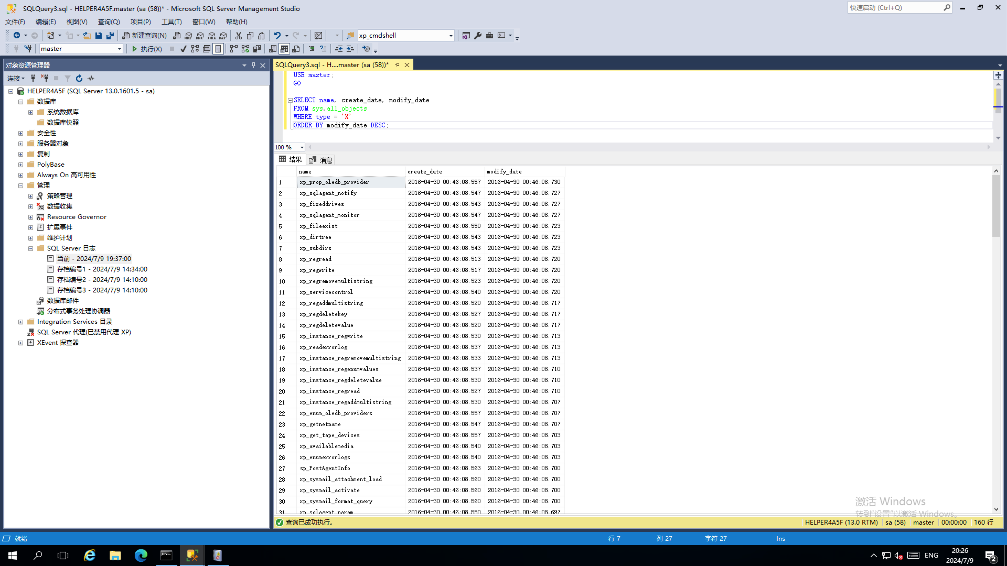Expand the 安全性 (Security) folder node
This screenshot has width=1007, height=566.
pyautogui.click(x=21, y=133)
